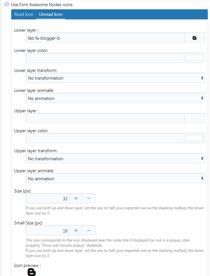
Task: Click the Blogger icon picker button for Lower layer
Action: click(x=194, y=38)
